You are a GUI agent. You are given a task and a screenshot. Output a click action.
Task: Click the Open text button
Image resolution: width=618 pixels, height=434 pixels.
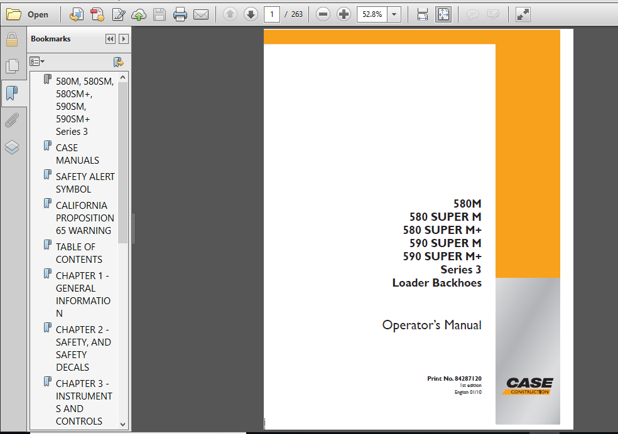38,14
